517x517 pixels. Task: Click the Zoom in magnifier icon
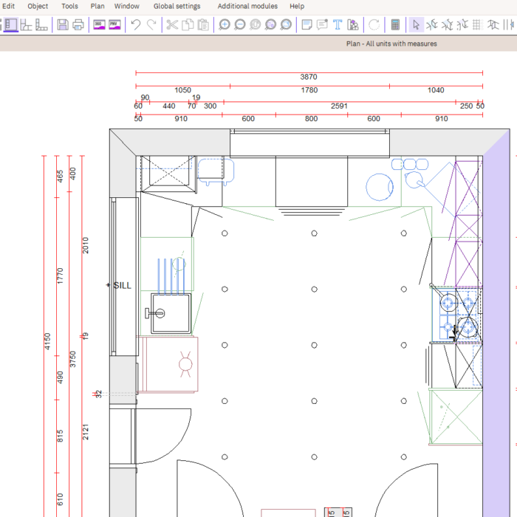[x=225, y=25]
